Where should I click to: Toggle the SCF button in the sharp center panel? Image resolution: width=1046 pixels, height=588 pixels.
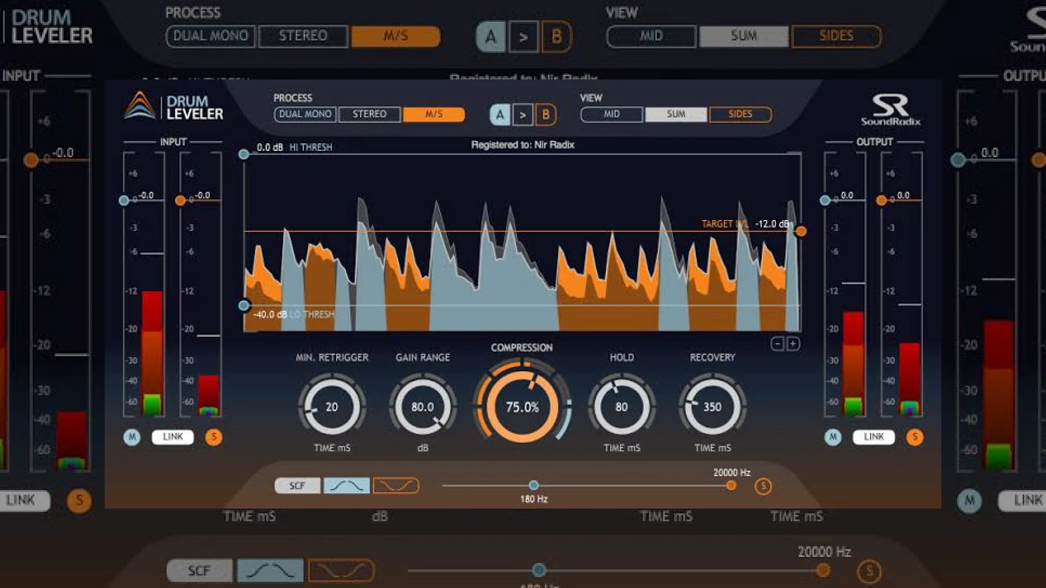297,486
